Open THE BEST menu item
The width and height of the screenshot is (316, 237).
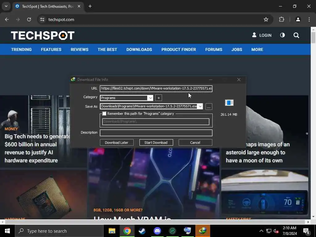click(107, 50)
